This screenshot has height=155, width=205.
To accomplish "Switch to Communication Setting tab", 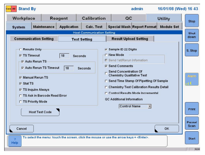I will click(x=34, y=39).
